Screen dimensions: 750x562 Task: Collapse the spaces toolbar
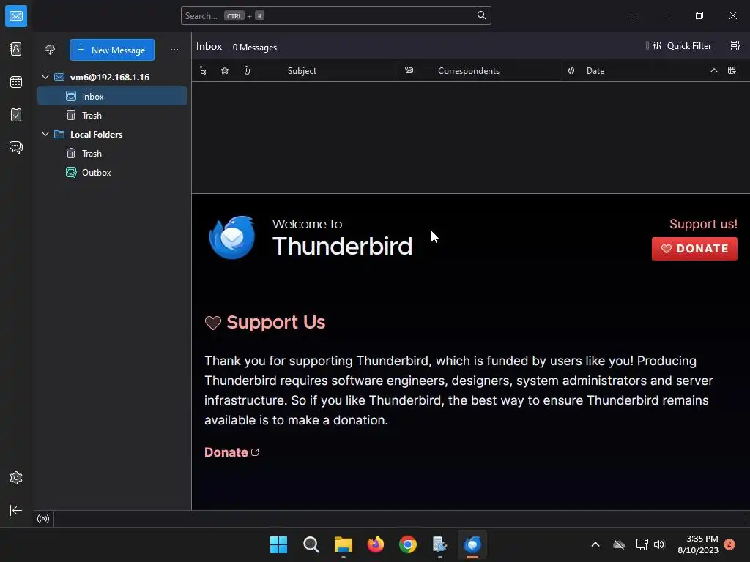(16, 510)
